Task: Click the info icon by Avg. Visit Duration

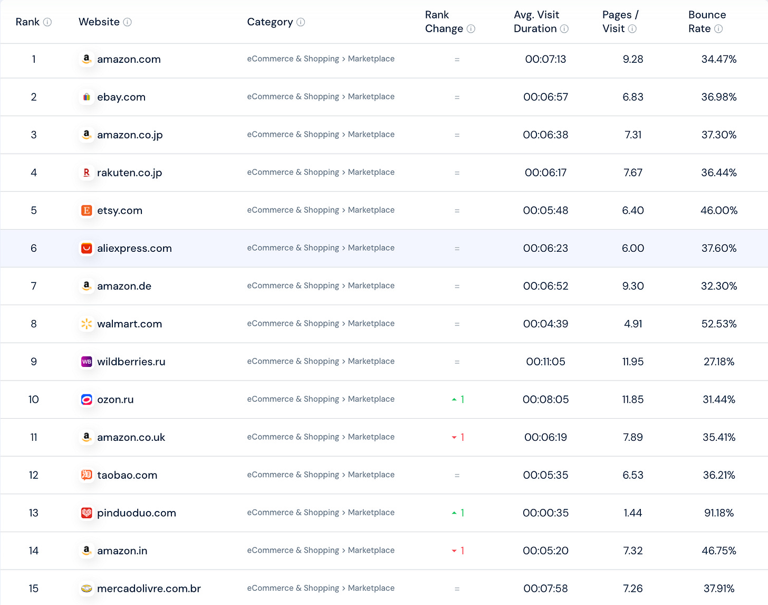Action: 564,29
